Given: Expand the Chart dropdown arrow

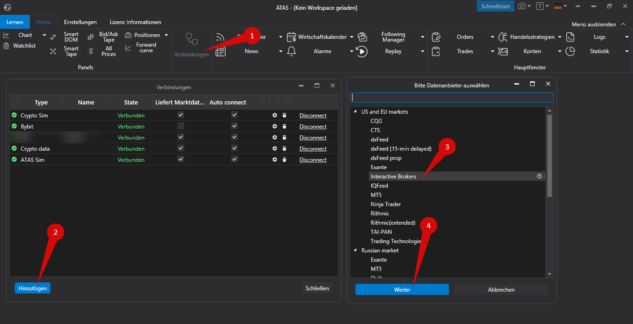Looking at the screenshot, I should [x=44, y=35].
